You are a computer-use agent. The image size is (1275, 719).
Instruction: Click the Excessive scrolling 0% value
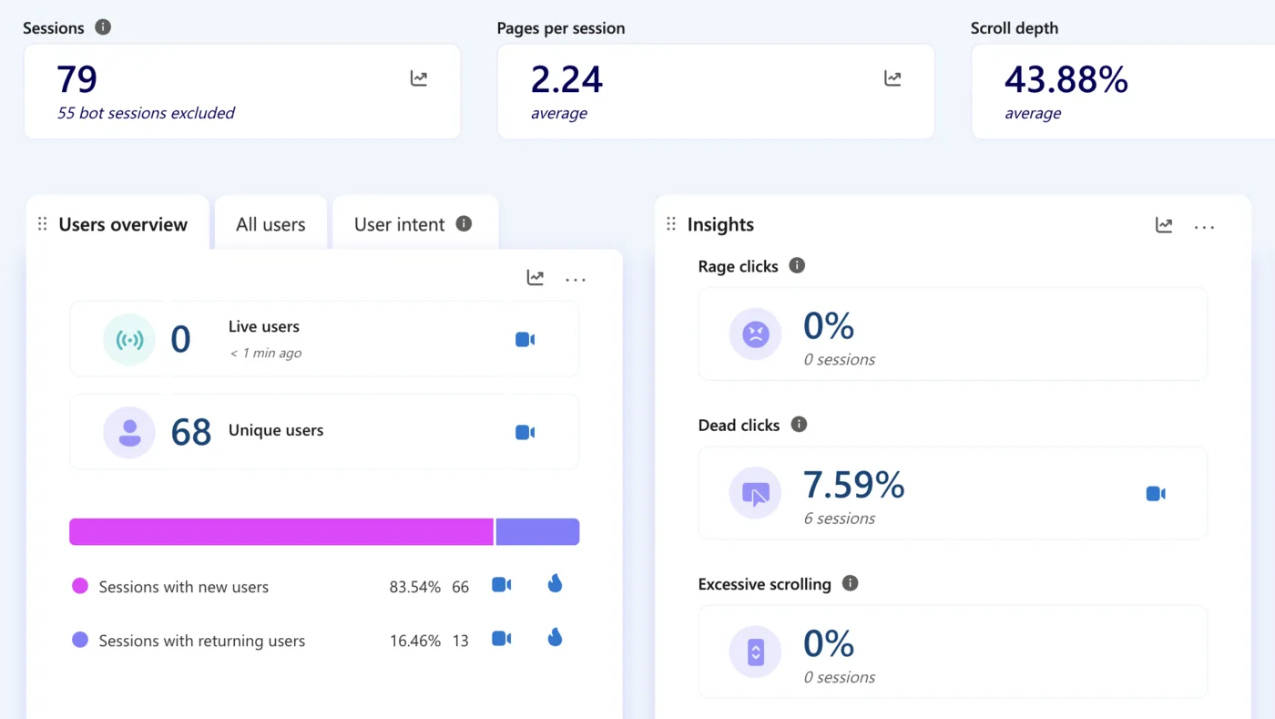click(x=829, y=643)
